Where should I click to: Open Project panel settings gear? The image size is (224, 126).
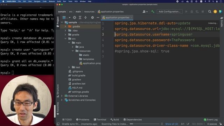[x=92, y=17]
